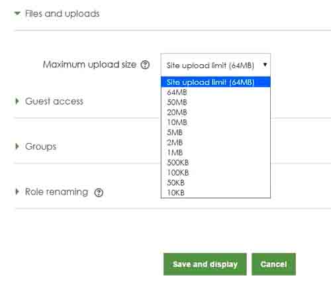This screenshot has width=331, height=296.
Task: Open help icon beside Role renaming
Action: click(99, 193)
